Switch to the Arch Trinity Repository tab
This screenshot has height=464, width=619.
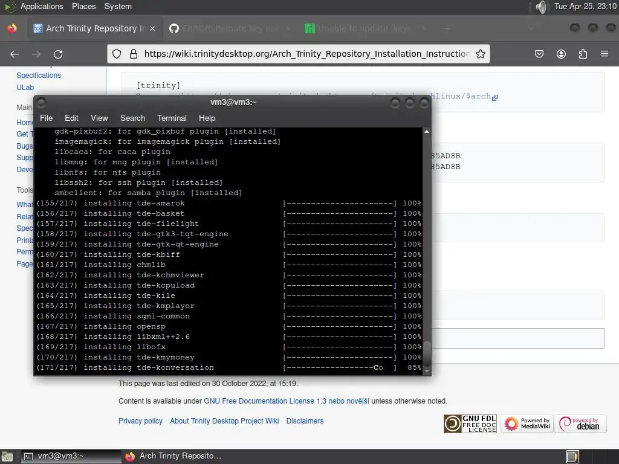coord(94,28)
